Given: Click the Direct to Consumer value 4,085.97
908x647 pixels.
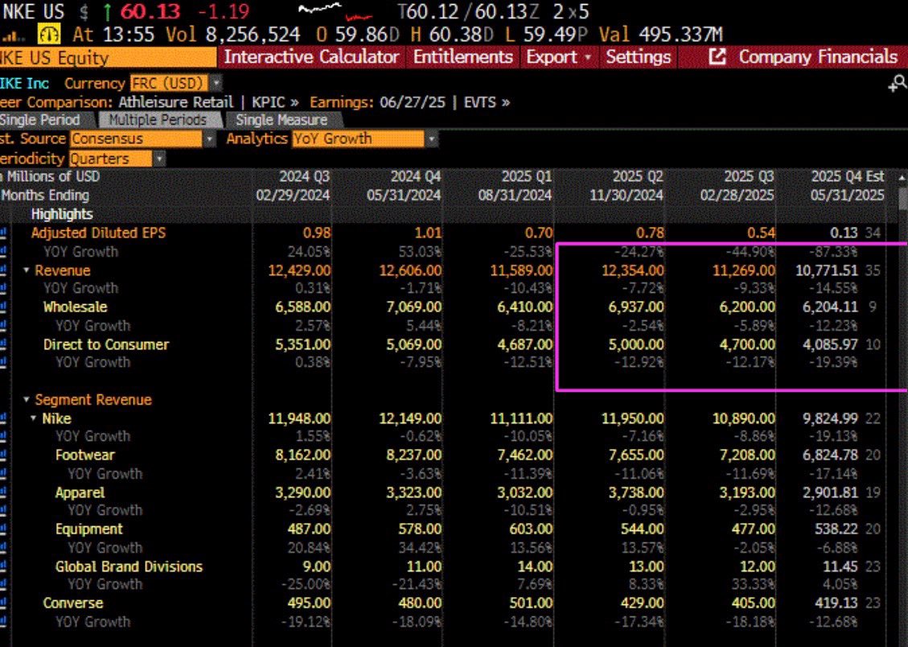Looking at the screenshot, I should tap(830, 344).
